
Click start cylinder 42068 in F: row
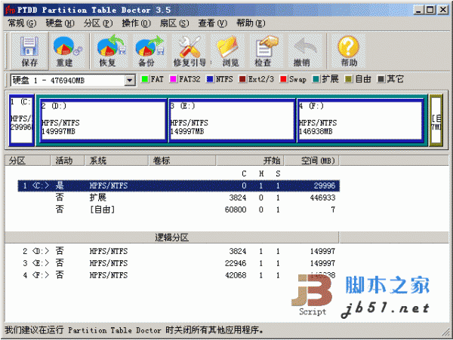click(236, 275)
